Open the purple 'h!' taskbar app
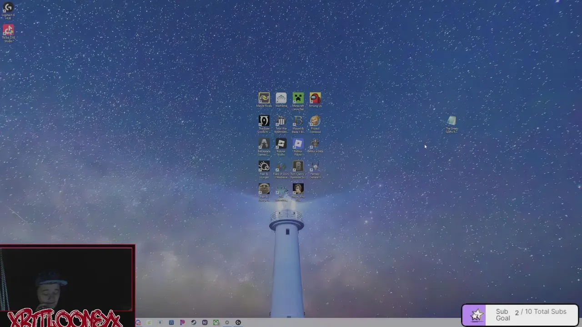582x327 pixels. 205,322
